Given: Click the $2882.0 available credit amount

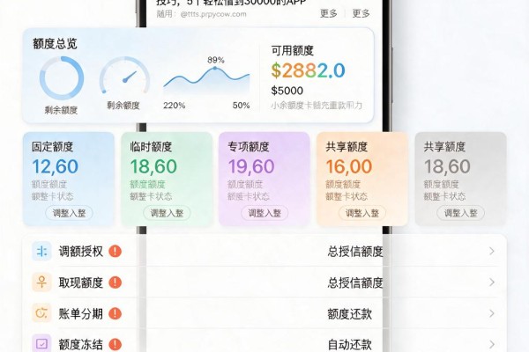Looking at the screenshot, I should (x=308, y=70).
